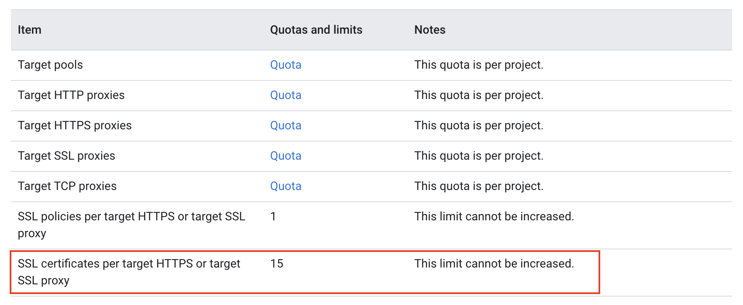The width and height of the screenshot is (743, 305).
Task: Open the Quota link for Target TCP proxies
Action: point(286,186)
